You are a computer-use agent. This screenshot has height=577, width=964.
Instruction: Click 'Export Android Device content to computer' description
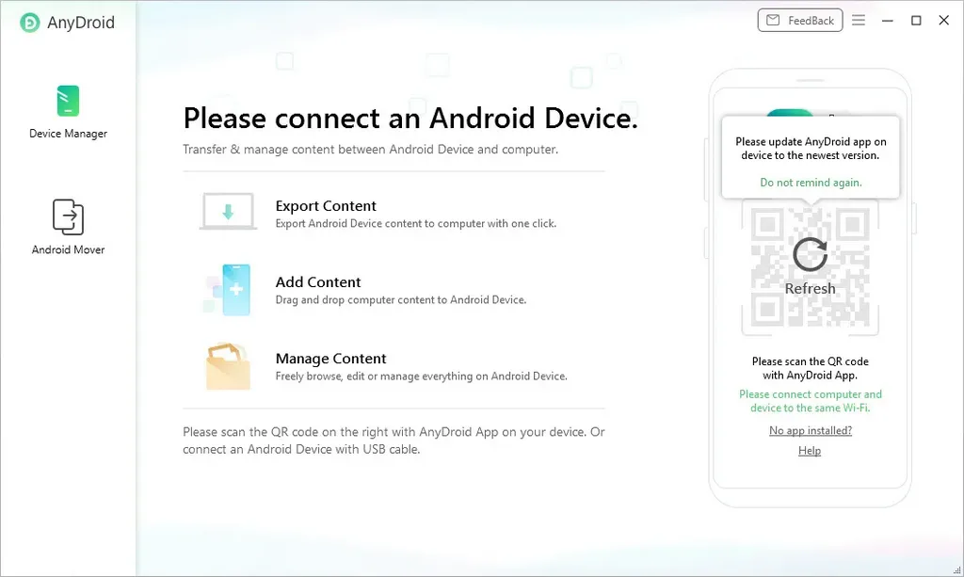pyautogui.click(x=415, y=224)
